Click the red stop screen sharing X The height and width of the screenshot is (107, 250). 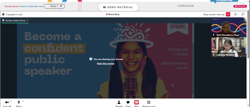tap(228, 14)
